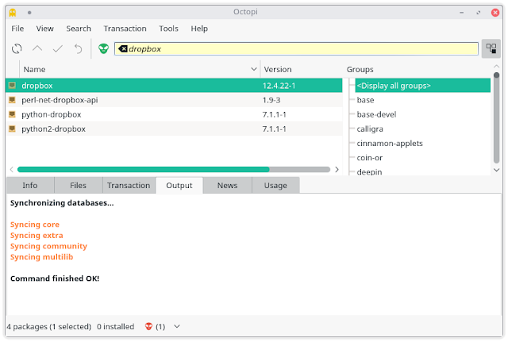The height and width of the screenshot is (342, 508).
Task: Select the deepin group
Action: [x=369, y=172]
